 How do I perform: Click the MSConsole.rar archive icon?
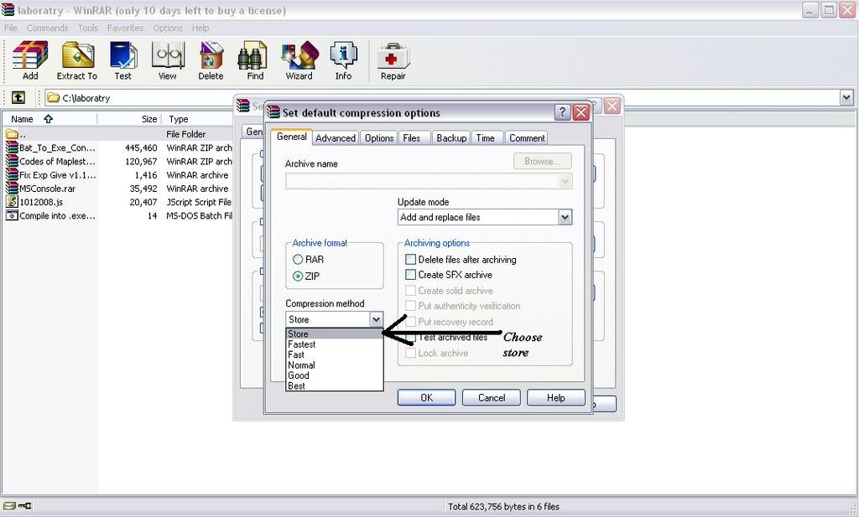(x=12, y=188)
